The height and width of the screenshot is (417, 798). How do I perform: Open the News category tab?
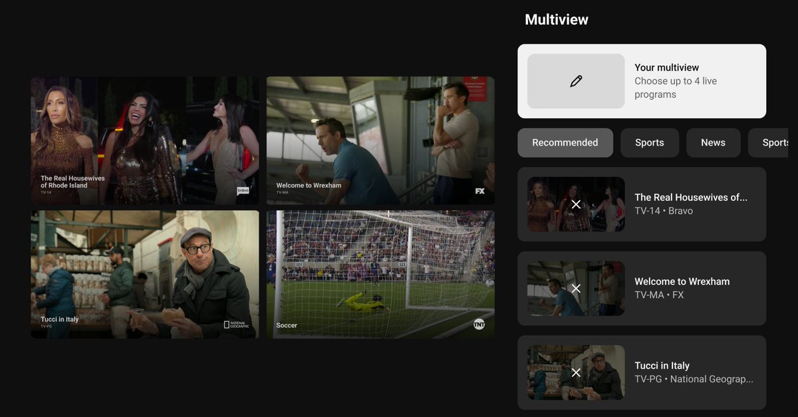point(713,143)
